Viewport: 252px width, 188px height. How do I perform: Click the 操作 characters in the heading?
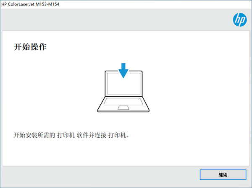(38, 47)
